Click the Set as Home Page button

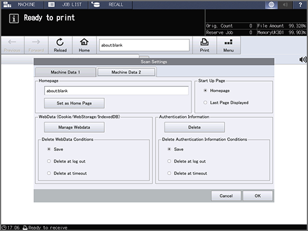click(x=74, y=103)
